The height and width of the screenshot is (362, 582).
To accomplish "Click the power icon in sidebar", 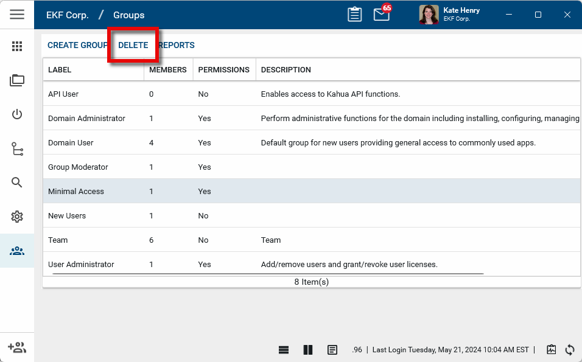I will click(x=17, y=114).
